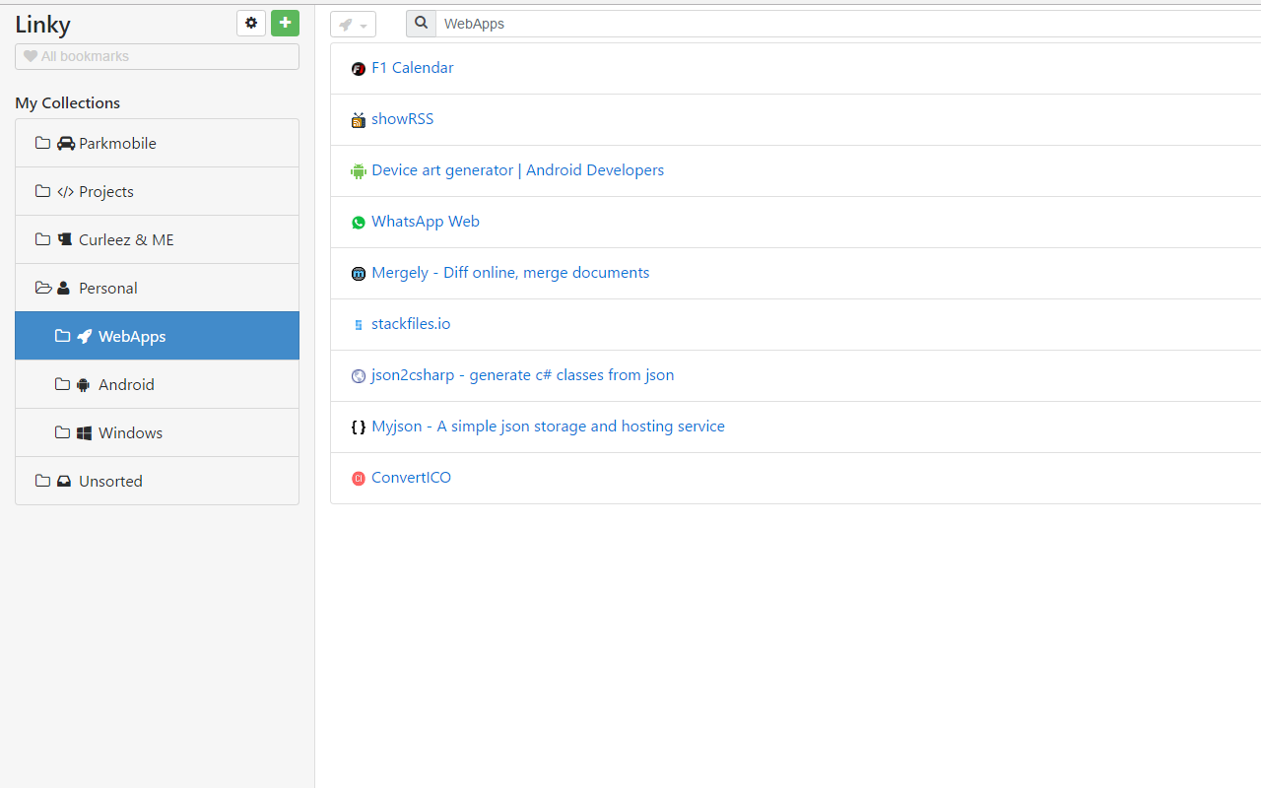Click the icon beside Curleez & ME
Viewport: 1261px width, 788px height.
pos(65,239)
